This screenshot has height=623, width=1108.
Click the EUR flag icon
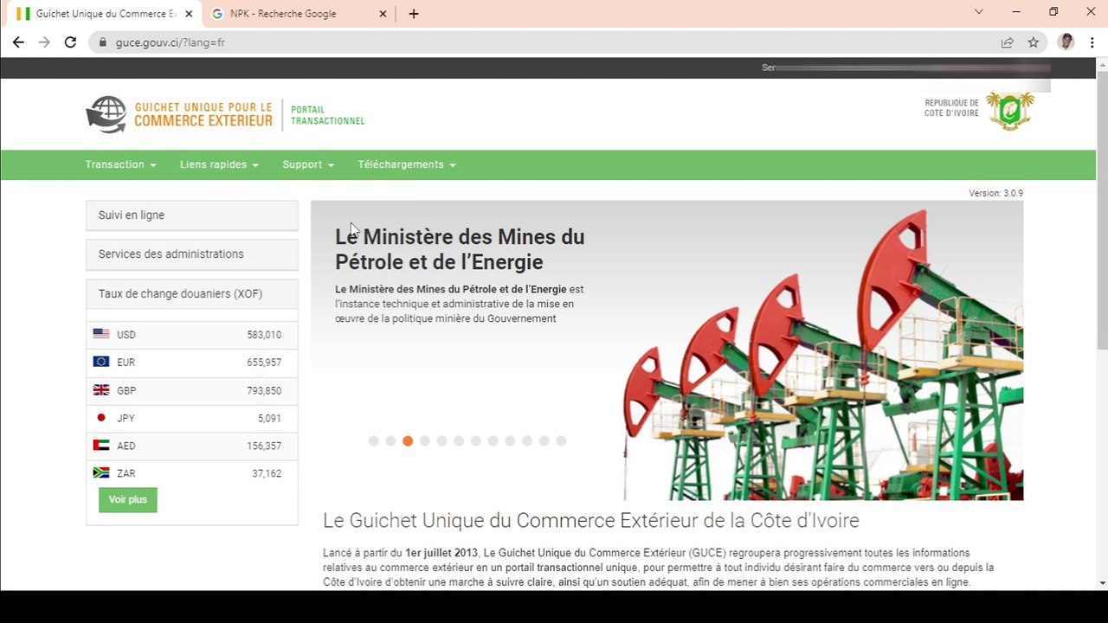click(x=101, y=362)
